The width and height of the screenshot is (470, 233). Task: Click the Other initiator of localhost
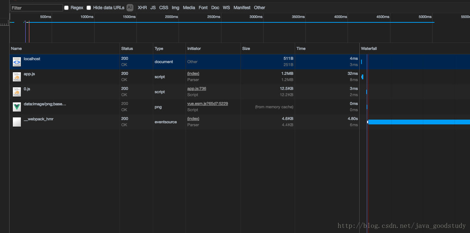[192, 62]
